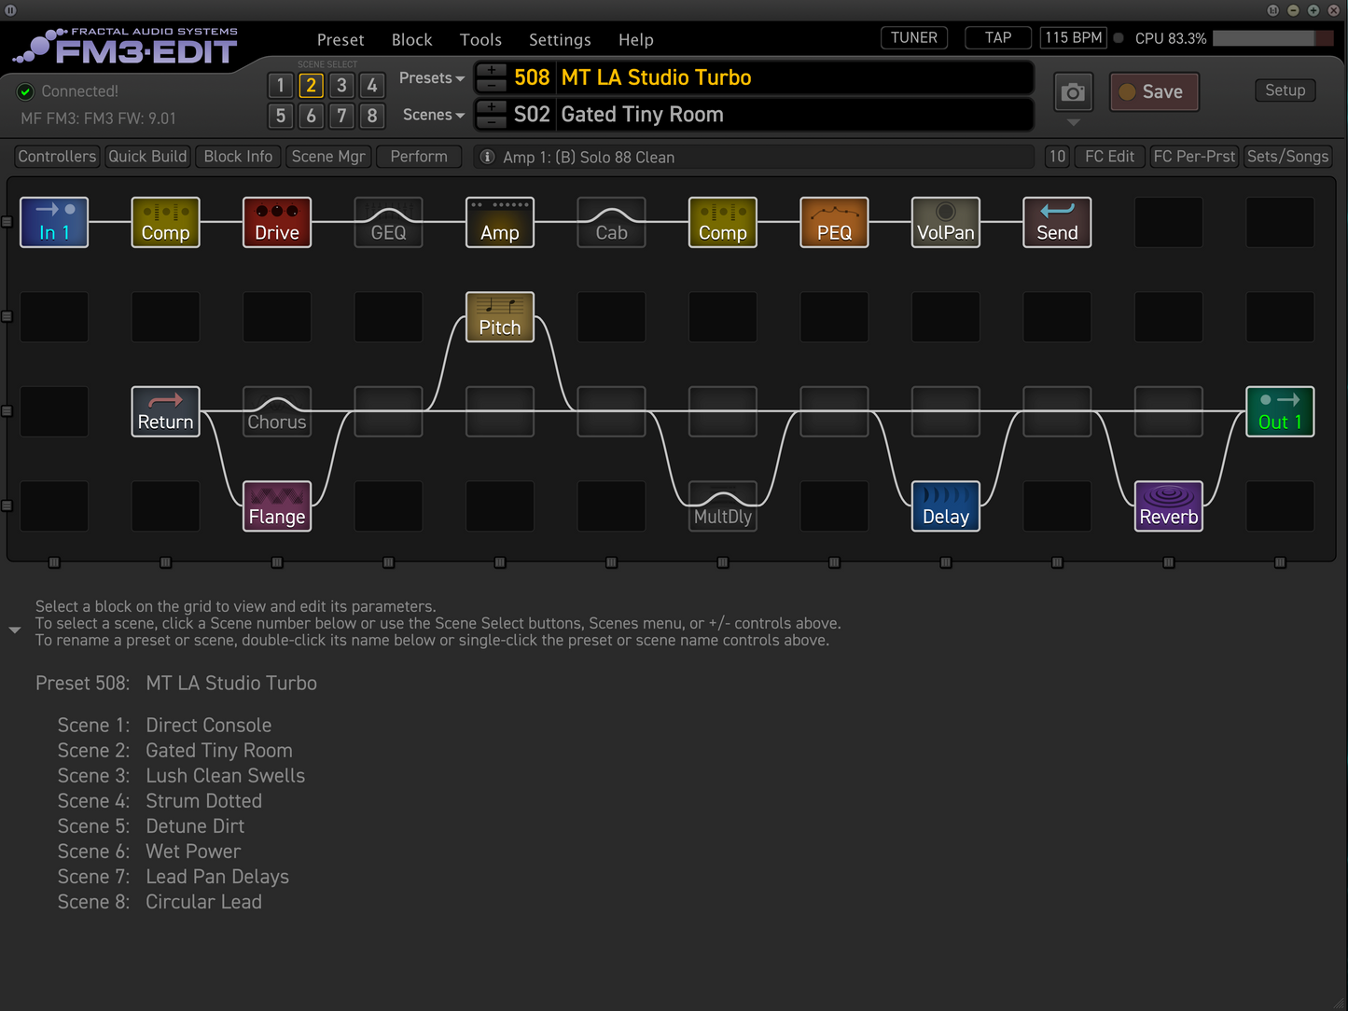Open the Help menu
This screenshot has width=1348, height=1011.
coord(635,40)
